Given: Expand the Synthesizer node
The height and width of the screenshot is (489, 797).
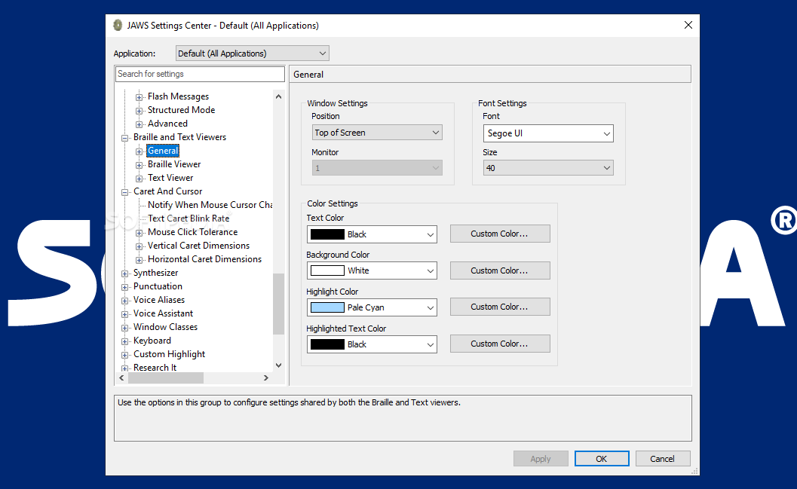Looking at the screenshot, I should [124, 274].
